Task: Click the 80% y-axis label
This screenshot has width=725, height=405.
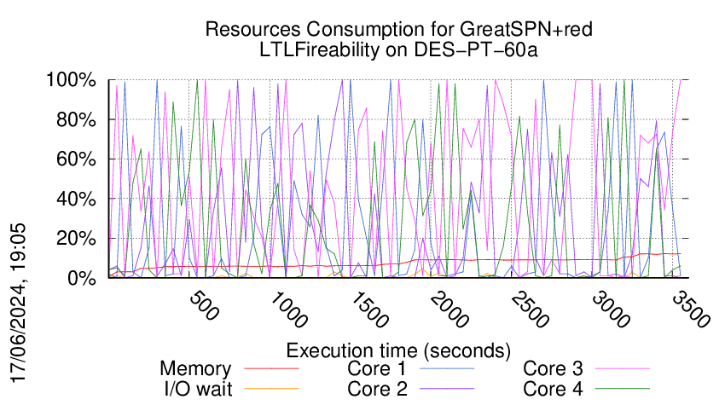Action: 76,119
